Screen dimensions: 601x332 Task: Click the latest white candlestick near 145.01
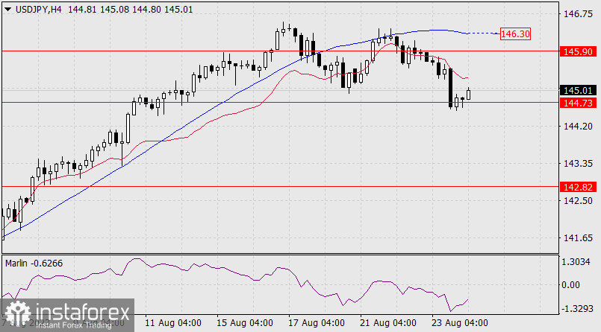[468, 94]
